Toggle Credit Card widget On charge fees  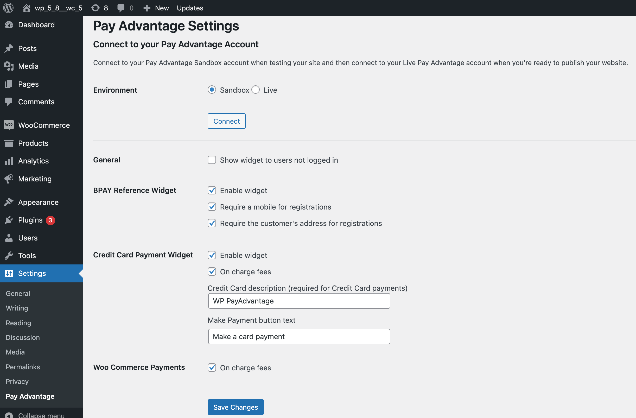coord(212,271)
